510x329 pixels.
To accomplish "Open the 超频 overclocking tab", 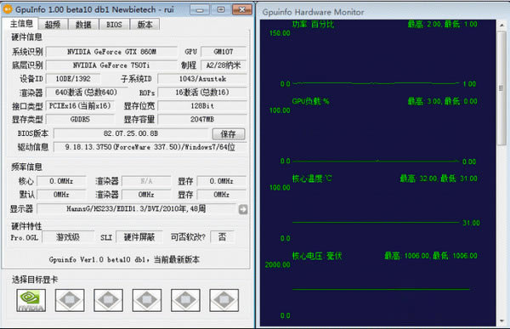I will coord(53,25).
